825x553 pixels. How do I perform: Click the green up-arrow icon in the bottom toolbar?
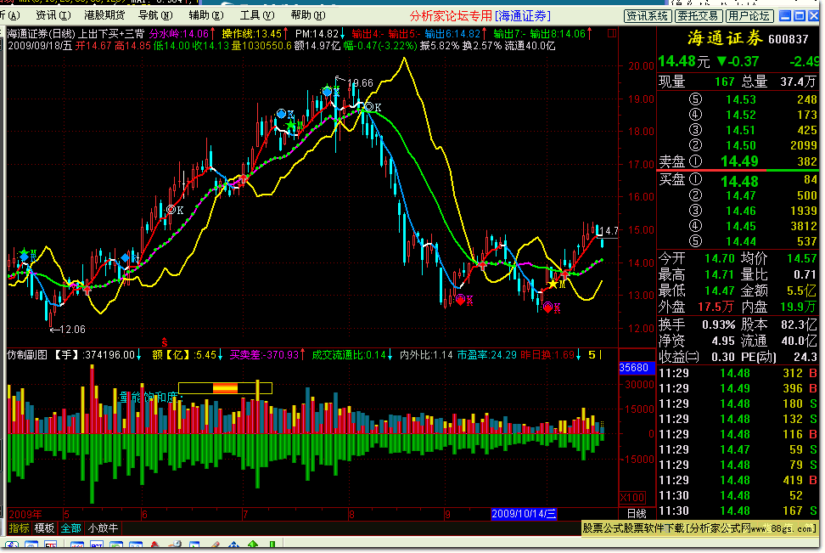point(253,545)
